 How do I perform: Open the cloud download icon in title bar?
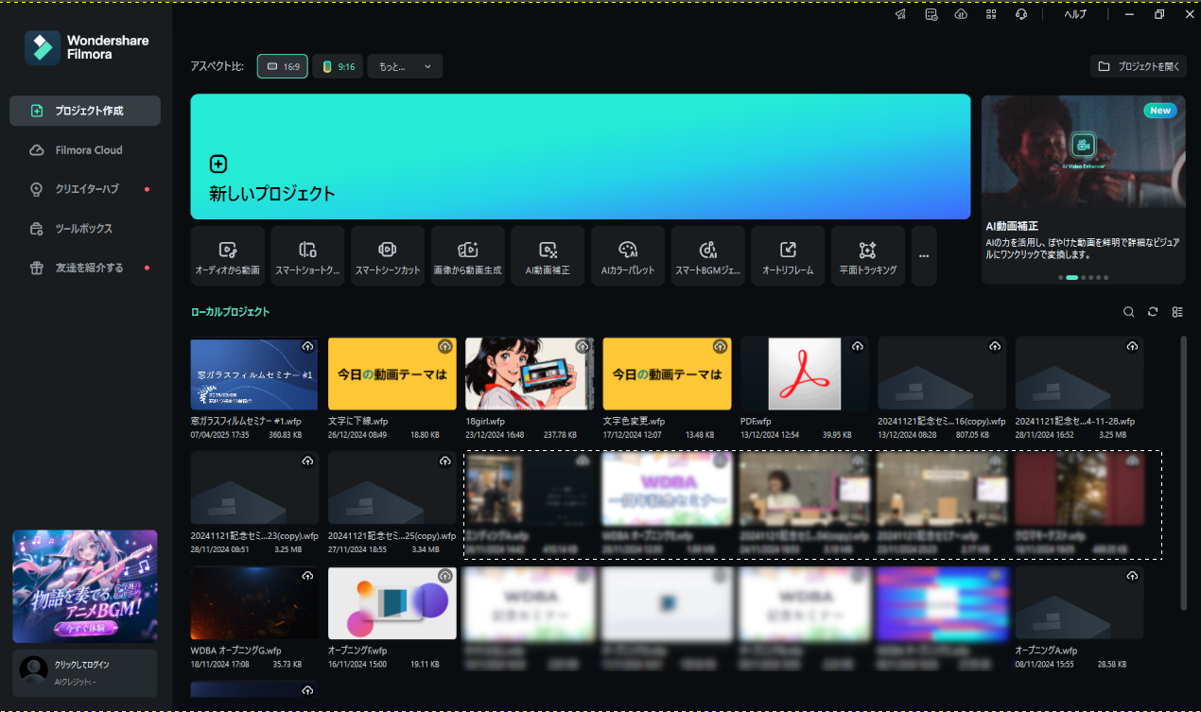pos(961,14)
